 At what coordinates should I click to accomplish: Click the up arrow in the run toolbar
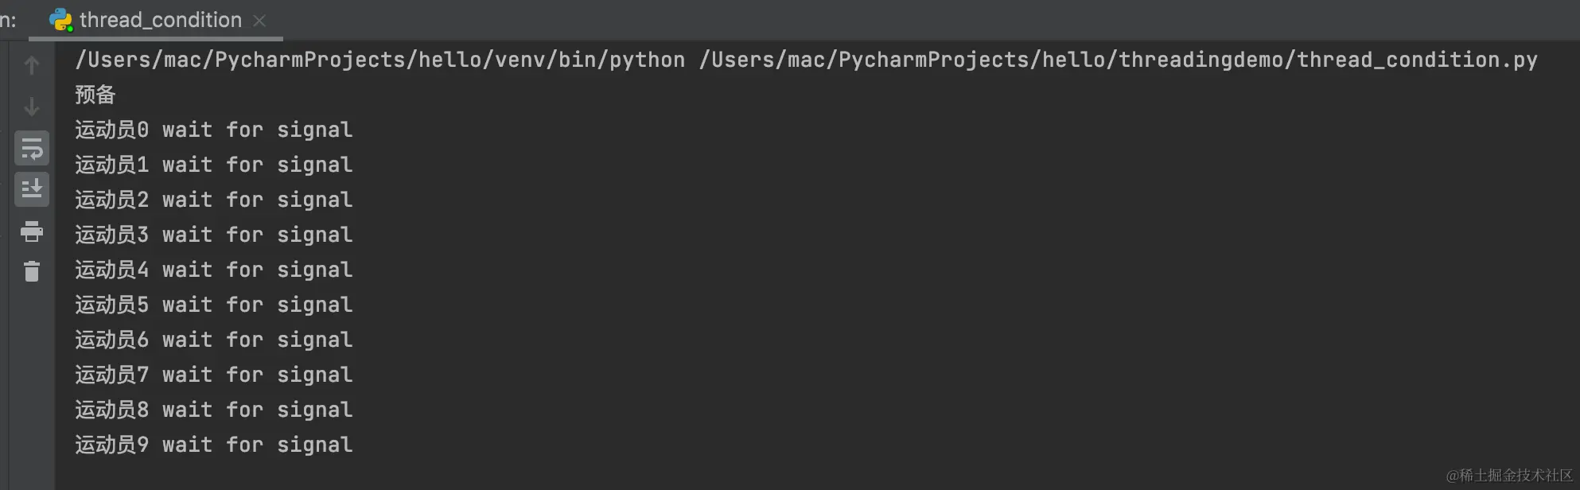[x=32, y=65]
